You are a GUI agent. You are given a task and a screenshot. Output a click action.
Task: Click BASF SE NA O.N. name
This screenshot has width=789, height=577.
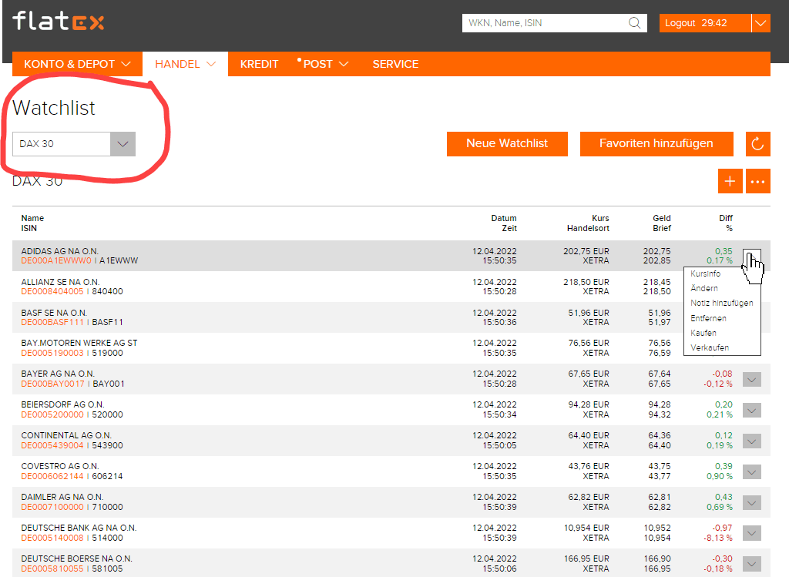55,313
